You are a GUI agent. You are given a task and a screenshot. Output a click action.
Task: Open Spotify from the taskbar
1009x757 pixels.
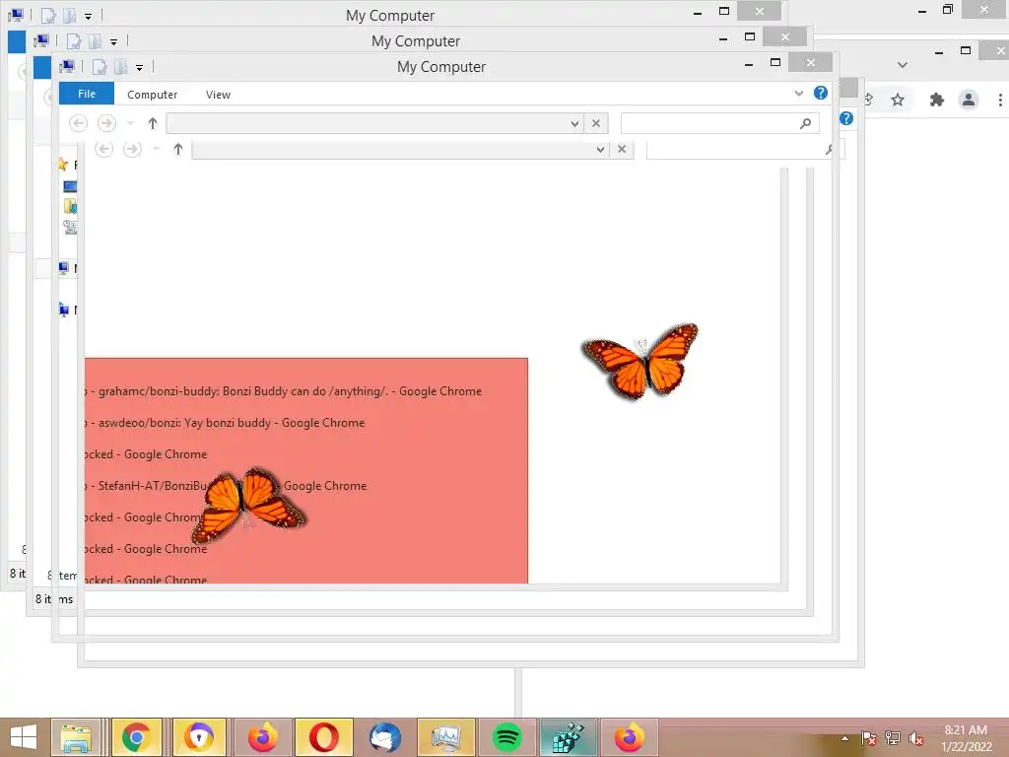(507, 737)
